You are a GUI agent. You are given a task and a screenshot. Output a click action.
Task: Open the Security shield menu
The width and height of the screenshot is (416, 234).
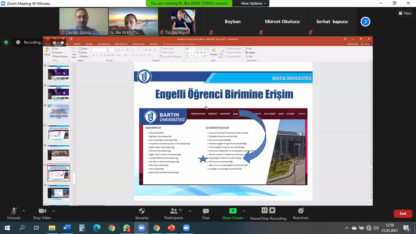[x=142, y=214]
